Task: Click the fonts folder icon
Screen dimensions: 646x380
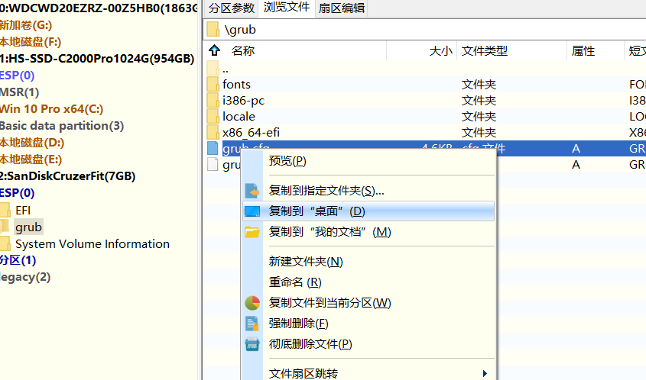Action: tap(213, 84)
